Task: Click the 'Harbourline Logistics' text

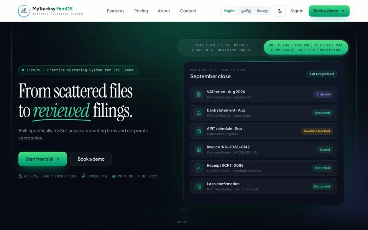Action: 222,134
